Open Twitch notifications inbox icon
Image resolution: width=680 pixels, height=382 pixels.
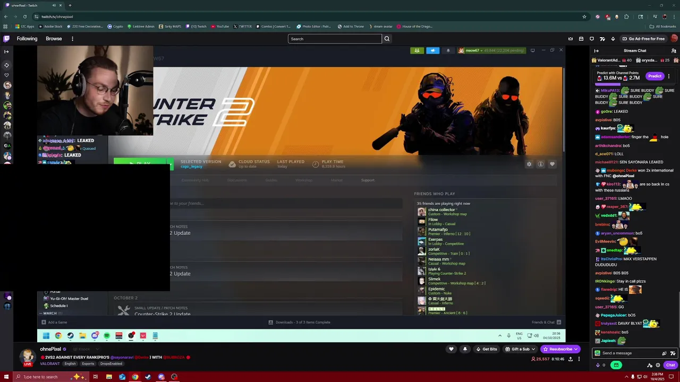(581, 39)
